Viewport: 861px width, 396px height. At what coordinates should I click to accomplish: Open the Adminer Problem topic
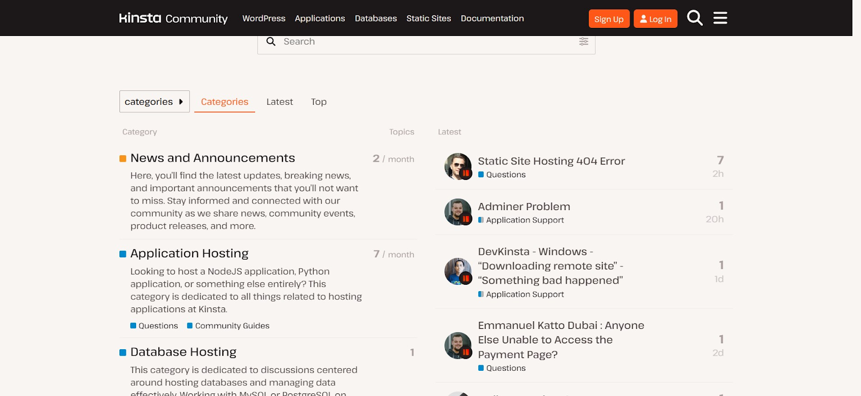[x=524, y=207]
